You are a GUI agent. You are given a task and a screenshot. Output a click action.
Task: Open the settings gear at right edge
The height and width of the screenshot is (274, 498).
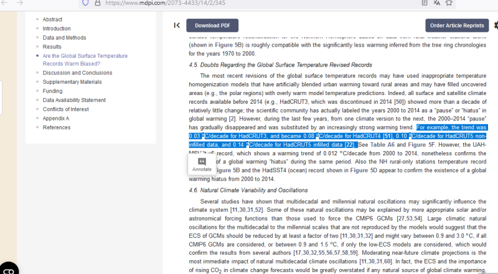coord(496,25)
